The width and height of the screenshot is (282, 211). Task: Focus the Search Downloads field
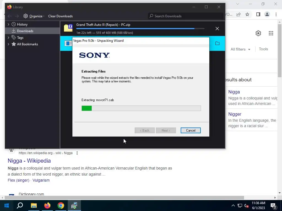pos(186,16)
